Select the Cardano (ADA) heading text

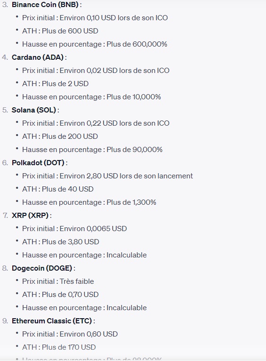38,57
